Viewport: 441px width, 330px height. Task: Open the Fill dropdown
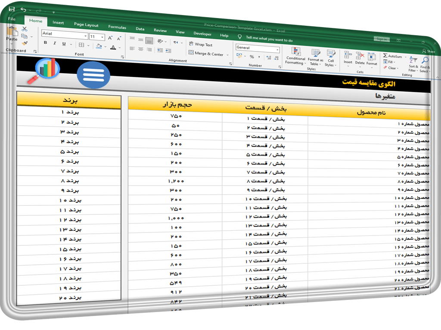pyautogui.click(x=389, y=62)
